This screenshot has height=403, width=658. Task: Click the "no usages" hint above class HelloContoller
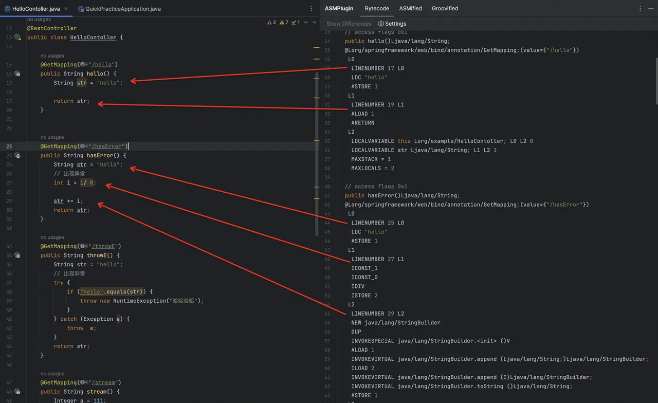click(39, 20)
